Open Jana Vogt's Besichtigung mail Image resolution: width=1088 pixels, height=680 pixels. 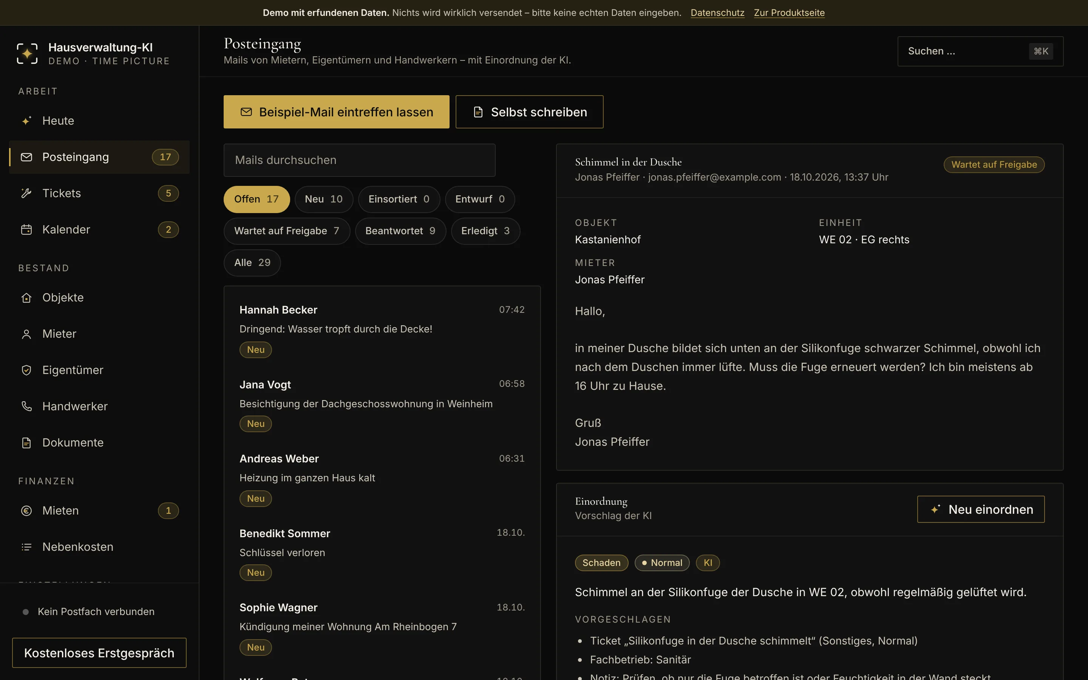click(x=382, y=405)
